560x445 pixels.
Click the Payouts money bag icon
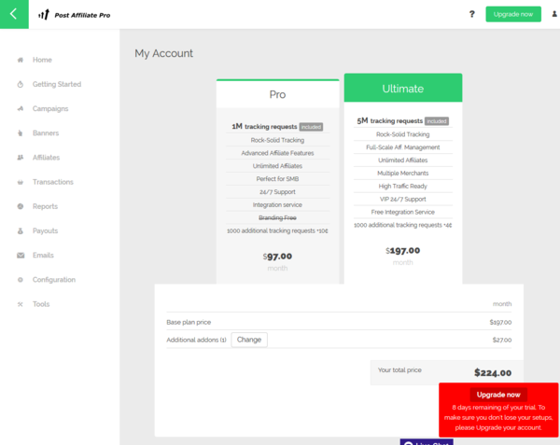pyautogui.click(x=21, y=230)
